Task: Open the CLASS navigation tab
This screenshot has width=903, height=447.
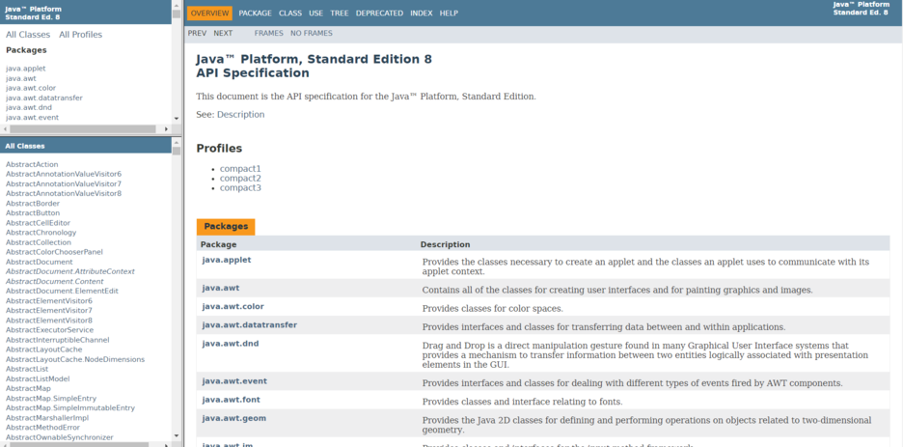Action: [x=290, y=14]
